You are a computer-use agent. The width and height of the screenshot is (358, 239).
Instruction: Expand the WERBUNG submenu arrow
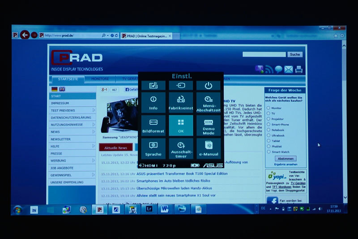[x=94, y=161]
